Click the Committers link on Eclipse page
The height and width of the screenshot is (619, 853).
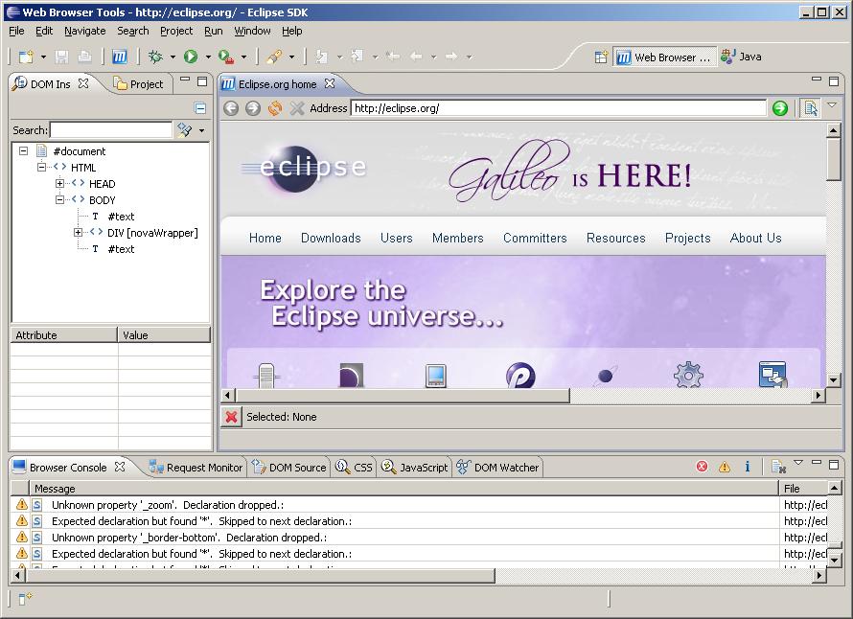(x=535, y=239)
